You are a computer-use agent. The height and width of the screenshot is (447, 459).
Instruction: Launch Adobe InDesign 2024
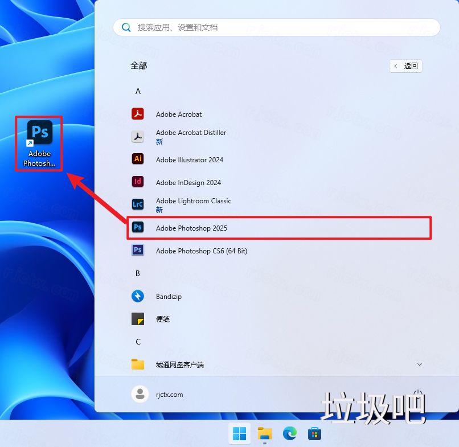coord(188,182)
